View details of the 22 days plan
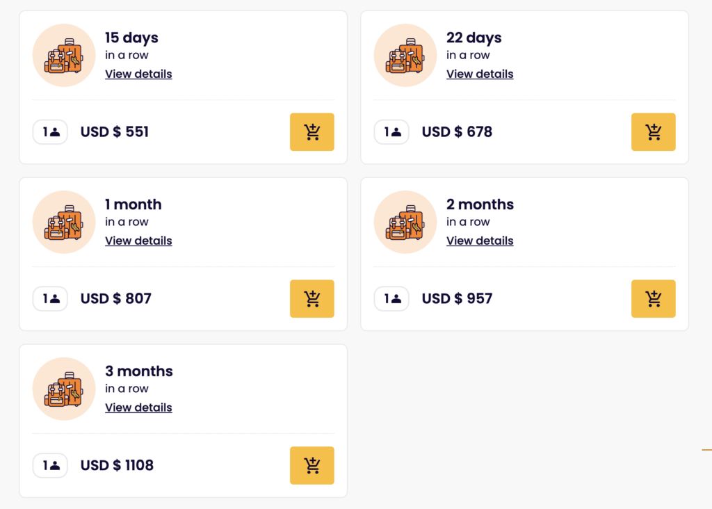The image size is (712, 509). coord(480,74)
